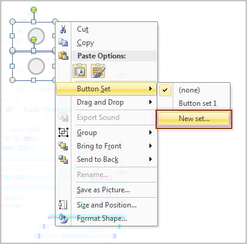Click the Send to Back icon
The image size is (247, 244).
tap(63, 159)
